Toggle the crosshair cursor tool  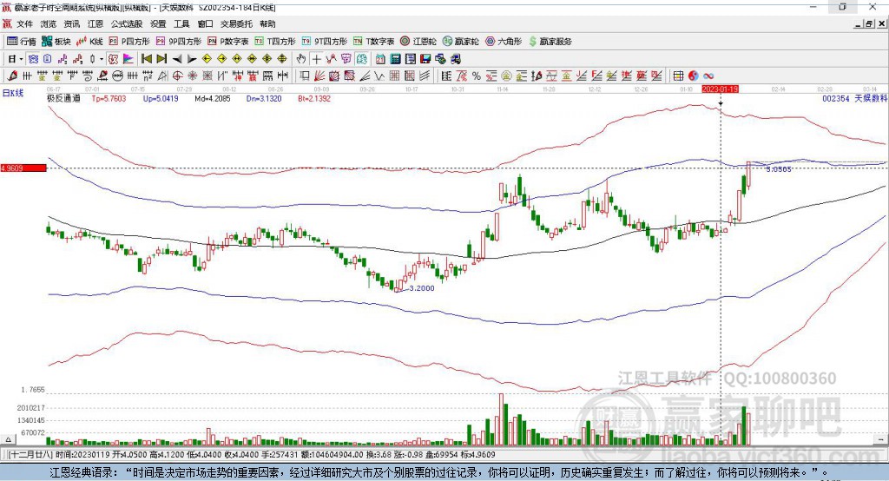pos(316,59)
